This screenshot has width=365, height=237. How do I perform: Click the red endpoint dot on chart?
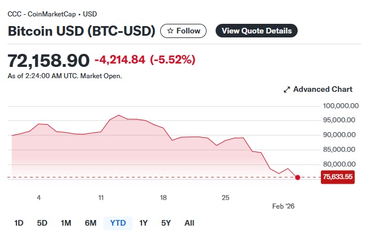pyautogui.click(x=298, y=177)
